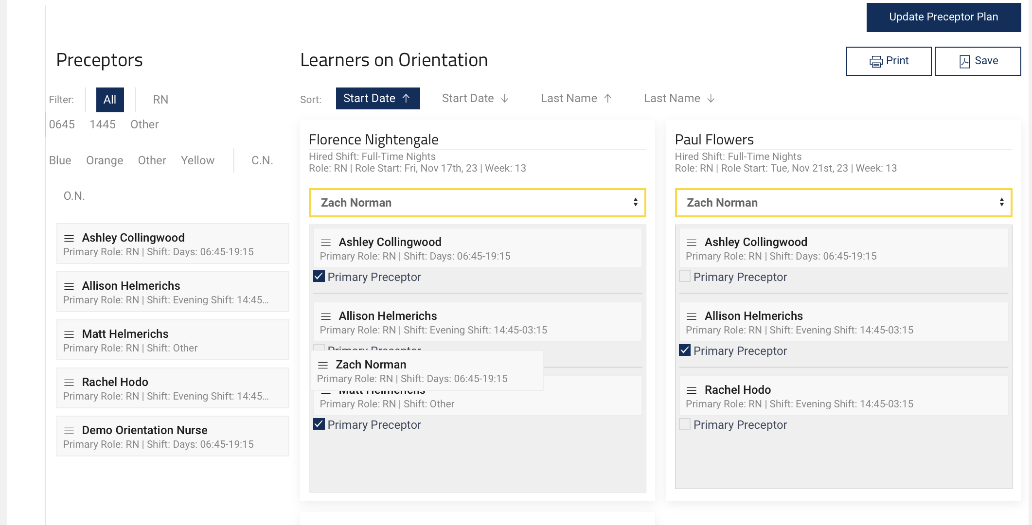Click Ashley Collingwood card under Paul Flowers
Viewport: 1032px width, 525px height.
pos(843,248)
